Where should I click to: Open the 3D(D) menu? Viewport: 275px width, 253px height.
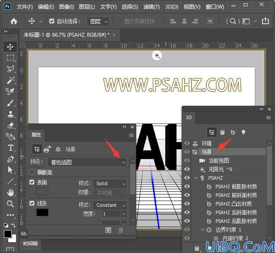pos(172,7)
